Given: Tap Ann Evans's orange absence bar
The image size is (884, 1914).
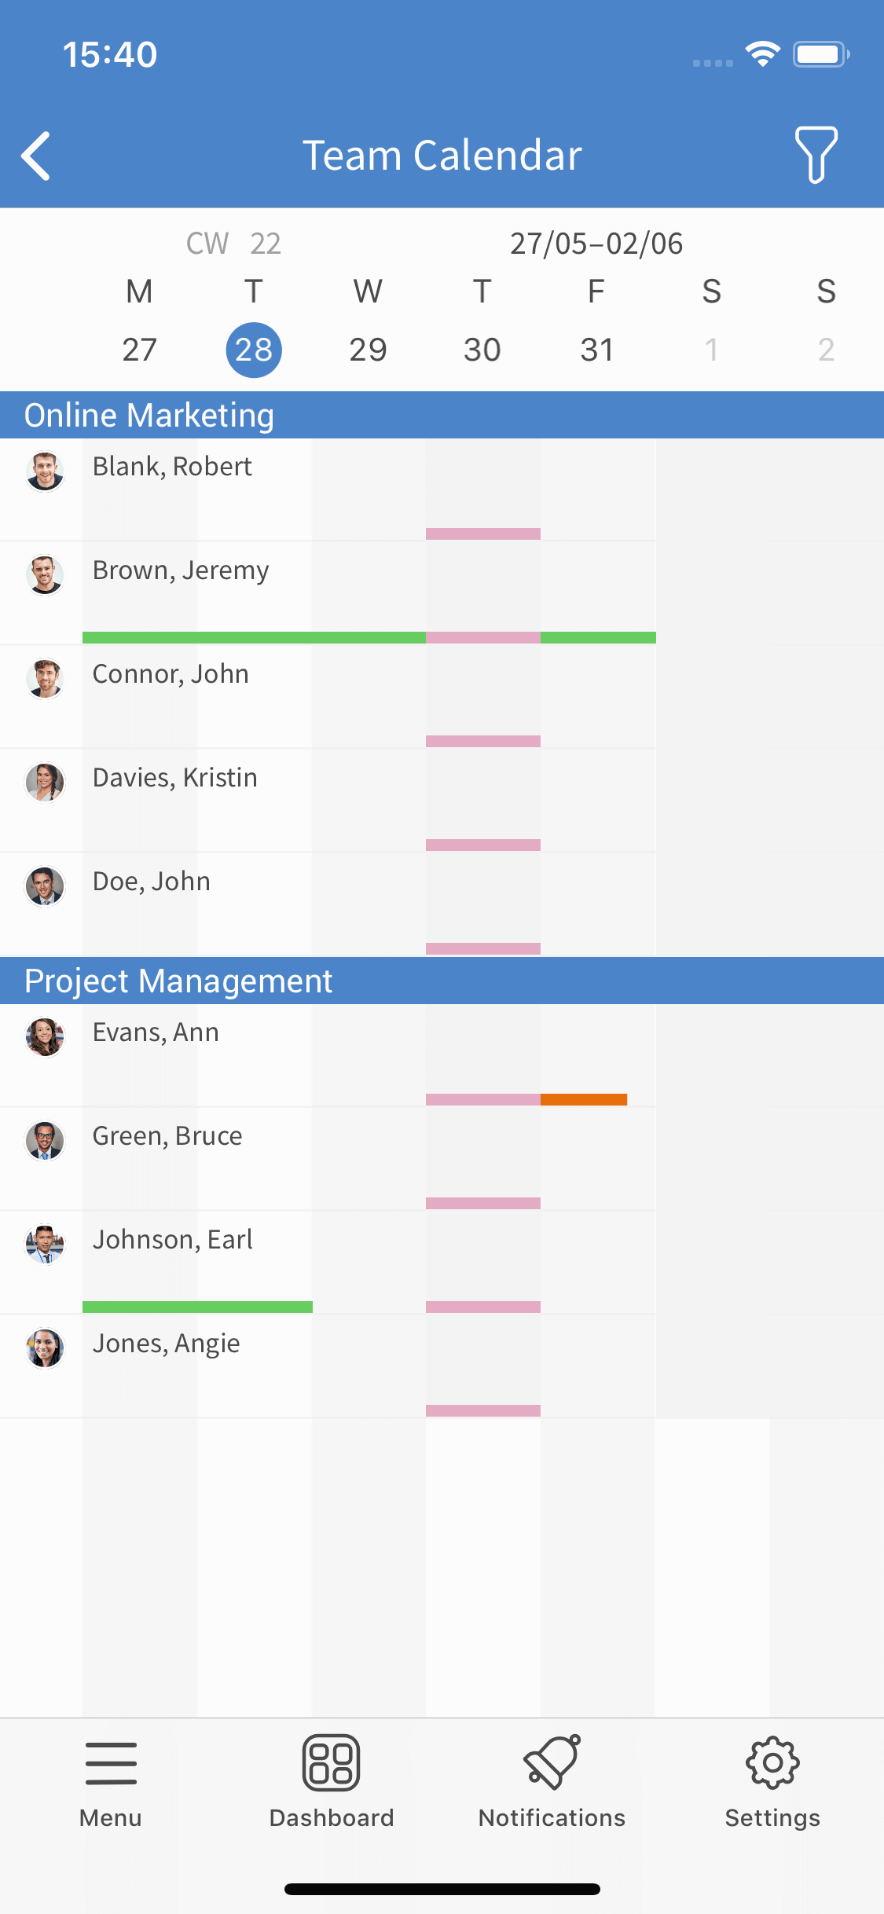Looking at the screenshot, I should click(584, 1099).
